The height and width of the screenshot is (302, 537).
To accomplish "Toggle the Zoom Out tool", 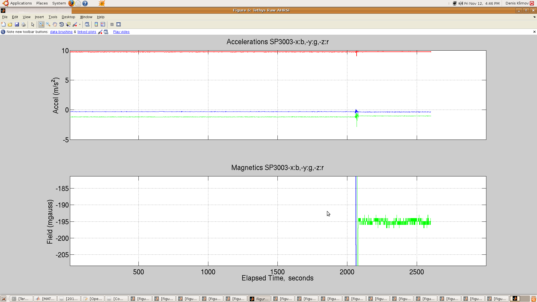I will coord(48,25).
